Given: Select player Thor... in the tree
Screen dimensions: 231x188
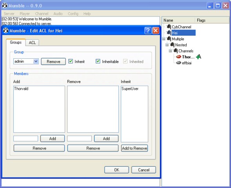Looking at the screenshot, I should click(x=188, y=57).
